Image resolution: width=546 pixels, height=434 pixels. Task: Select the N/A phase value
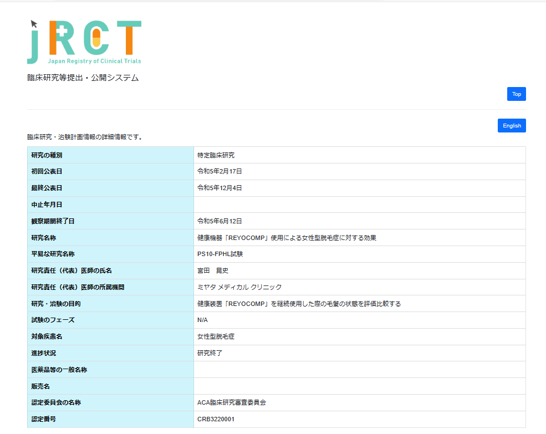[202, 320]
